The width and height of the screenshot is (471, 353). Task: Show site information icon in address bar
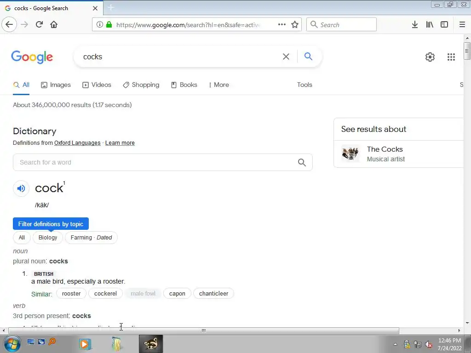pyautogui.click(x=100, y=25)
